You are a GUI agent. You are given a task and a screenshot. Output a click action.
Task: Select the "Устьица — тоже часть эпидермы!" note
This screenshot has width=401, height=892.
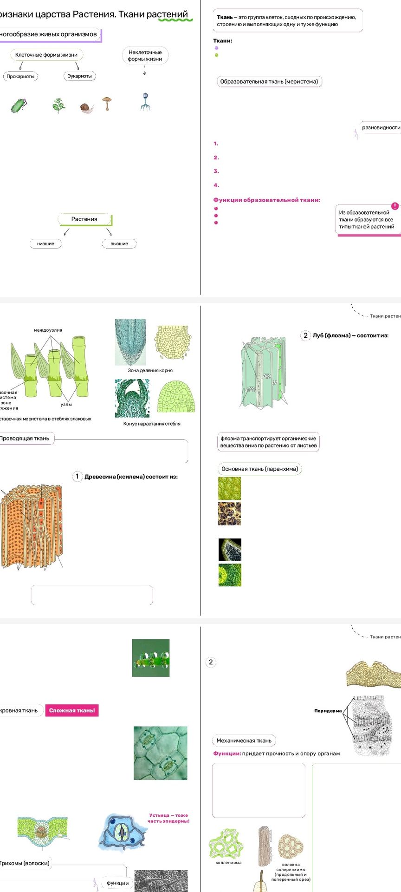pos(168,818)
